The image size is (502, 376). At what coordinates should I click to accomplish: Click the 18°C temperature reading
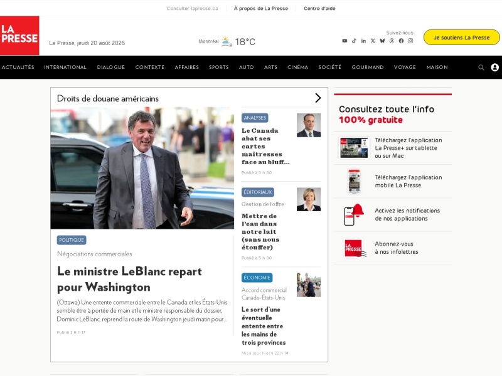(245, 42)
